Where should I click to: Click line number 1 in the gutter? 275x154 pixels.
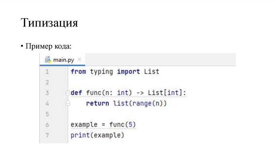click(47, 72)
